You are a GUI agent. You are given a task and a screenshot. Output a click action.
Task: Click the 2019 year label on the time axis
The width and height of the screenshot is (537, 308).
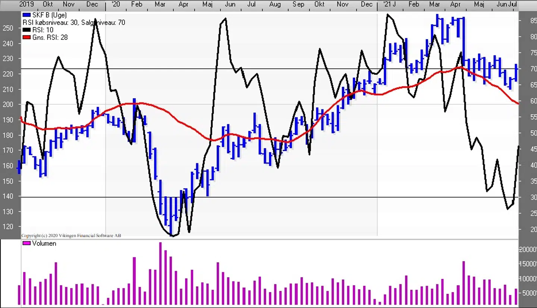[x=27, y=4]
